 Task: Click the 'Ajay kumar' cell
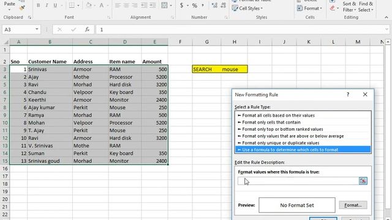click(x=50, y=108)
